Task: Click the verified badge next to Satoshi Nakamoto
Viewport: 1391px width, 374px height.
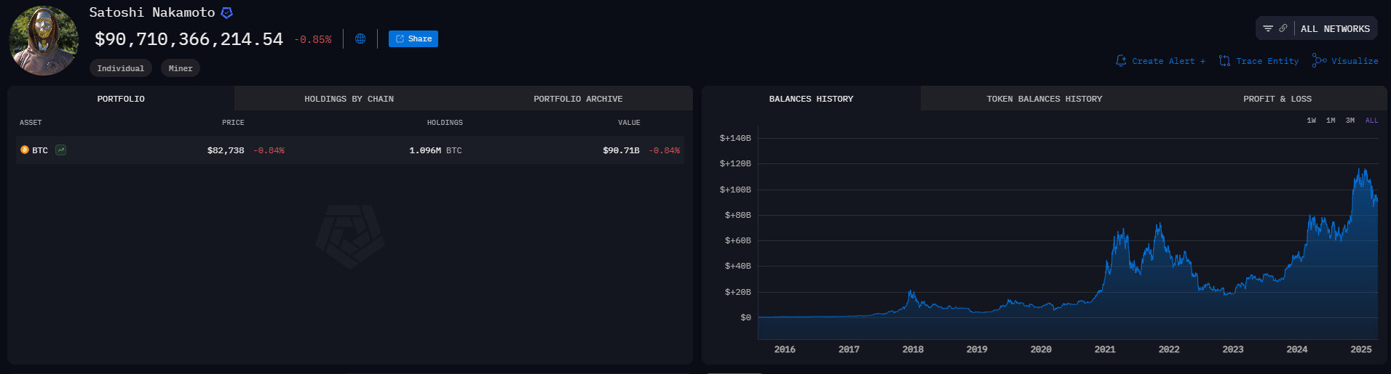Action: pos(226,13)
